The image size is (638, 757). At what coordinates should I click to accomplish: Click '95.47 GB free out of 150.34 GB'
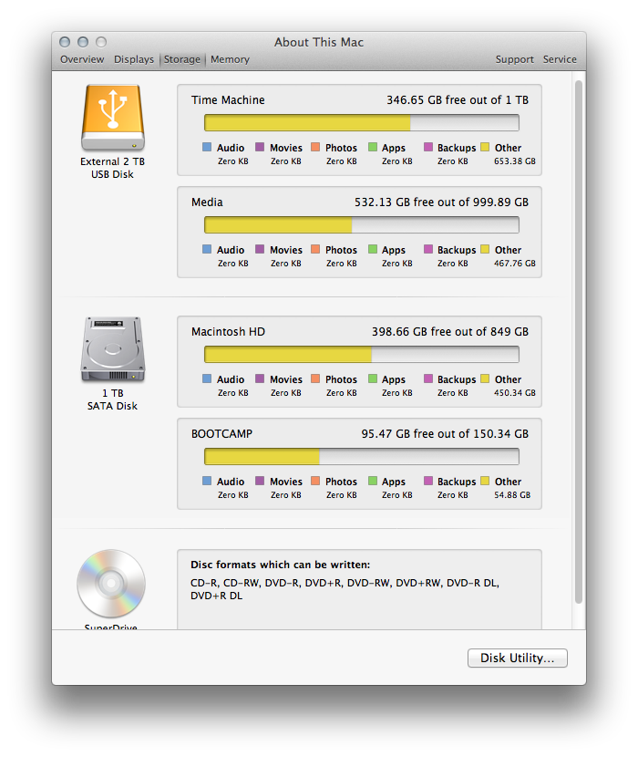point(445,434)
